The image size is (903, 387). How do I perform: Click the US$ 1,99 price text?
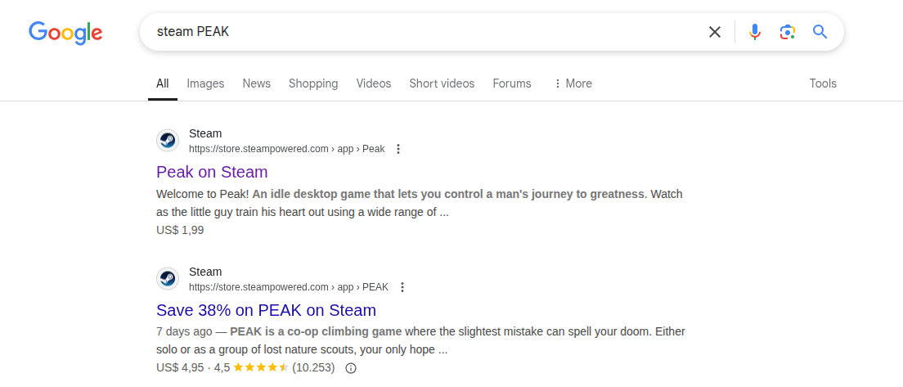(180, 231)
